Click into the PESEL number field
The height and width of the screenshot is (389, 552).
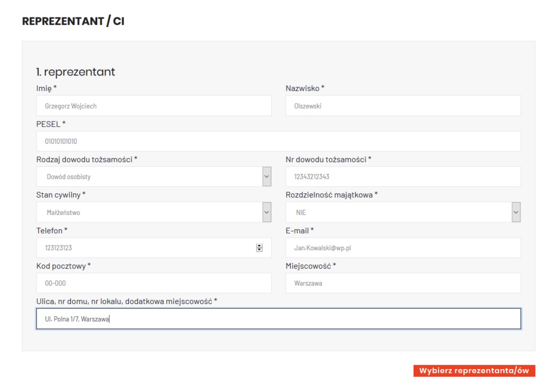(278, 141)
